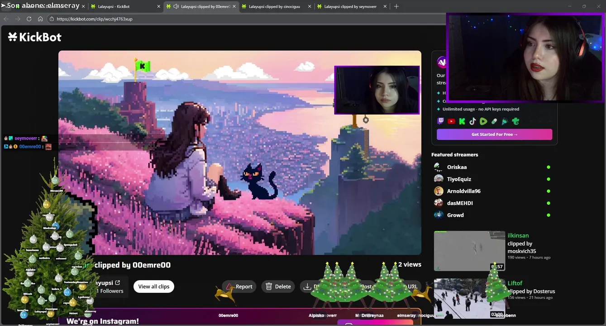Viewport: 606px width, 326px height.
Task: Click TiyoEquiz's avatar in featured streamers
Action: [438, 179]
